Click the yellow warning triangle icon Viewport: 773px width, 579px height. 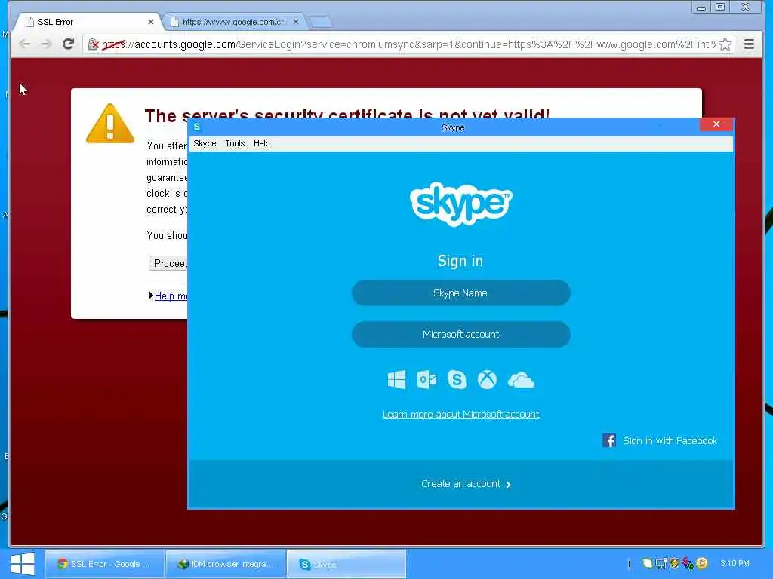coord(110,124)
